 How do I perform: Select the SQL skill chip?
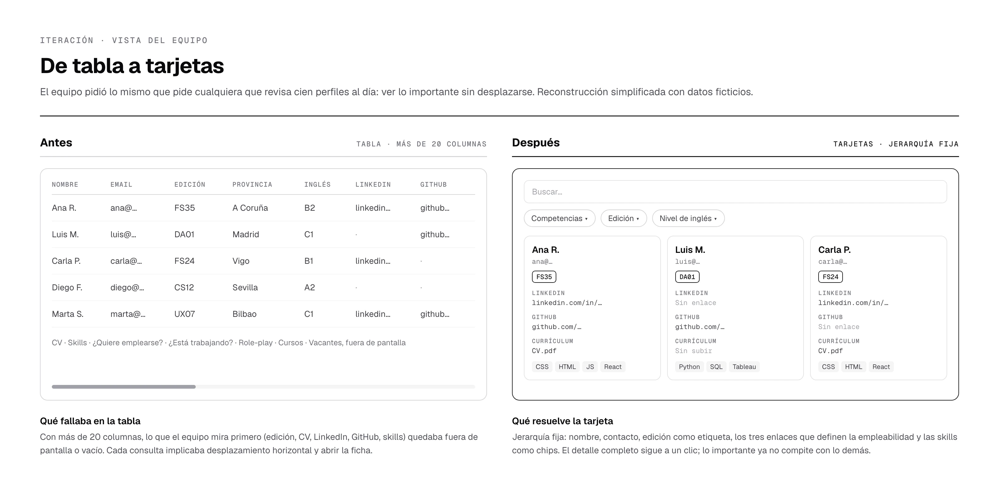716,367
